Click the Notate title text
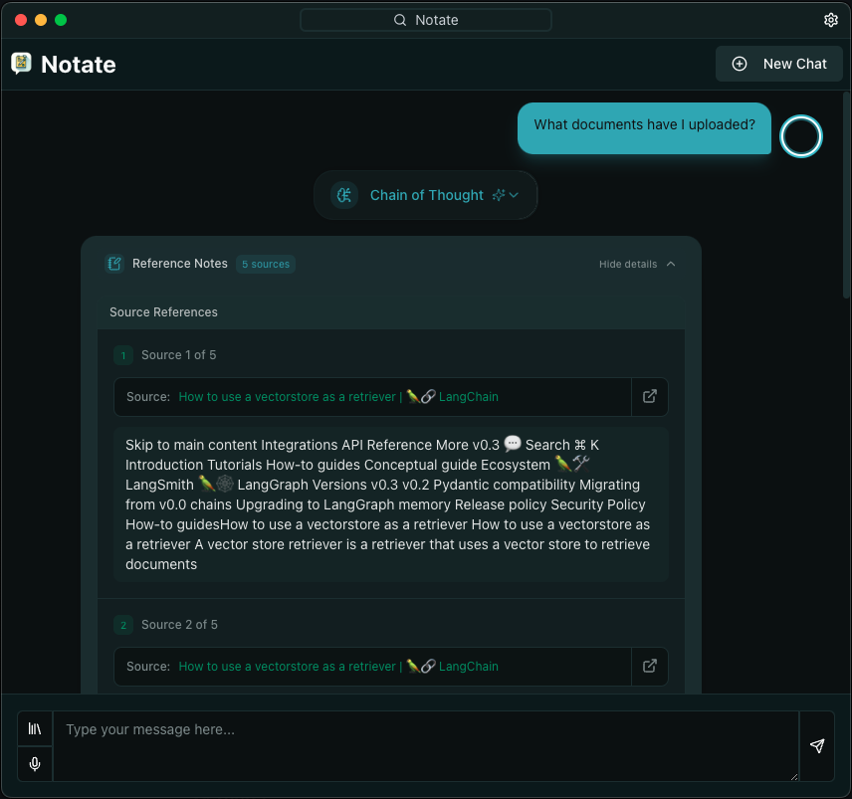Viewport: 852px width, 799px height. (x=79, y=64)
